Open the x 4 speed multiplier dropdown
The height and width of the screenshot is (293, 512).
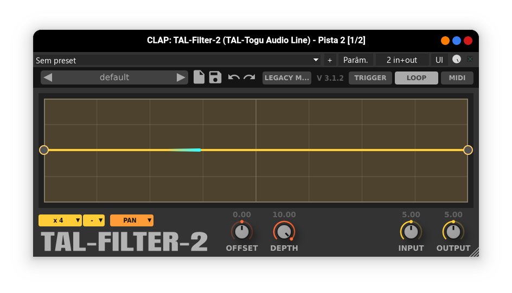coord(60,220)
